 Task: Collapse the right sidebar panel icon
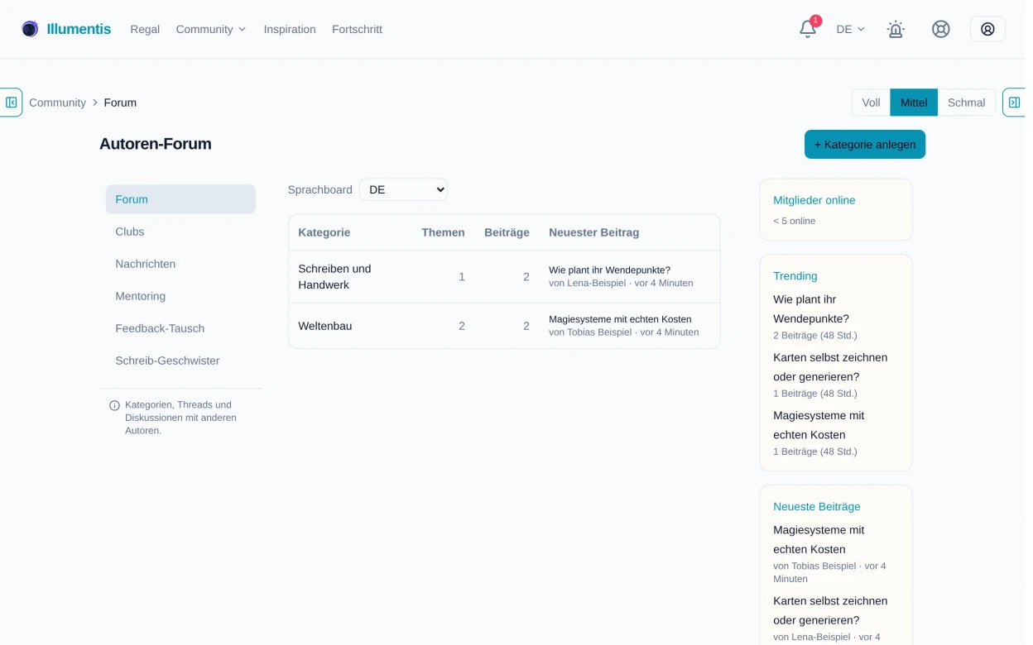(1014, 103)
